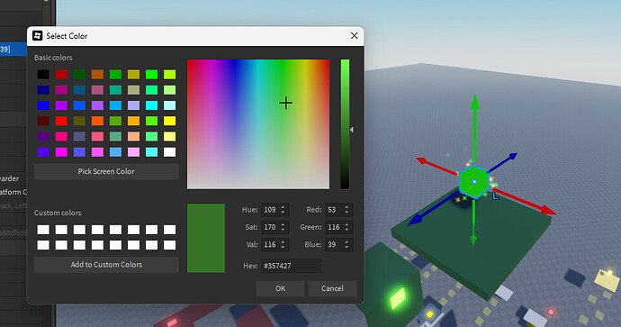This screenshot has height=327, width=621.
Task: Click the crosshair in the color spectrum
Action: coord(285,103)
